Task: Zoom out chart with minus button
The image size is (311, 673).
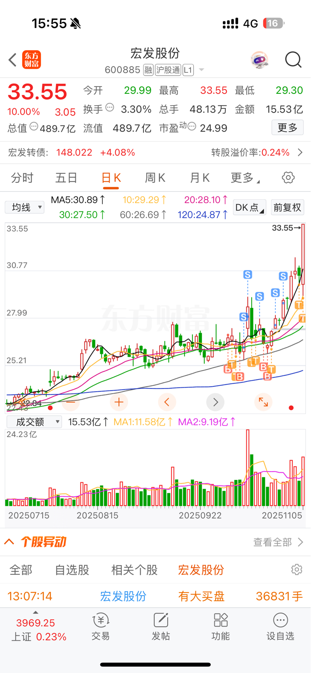Action: pyautogui.click(x=71, y=402)
